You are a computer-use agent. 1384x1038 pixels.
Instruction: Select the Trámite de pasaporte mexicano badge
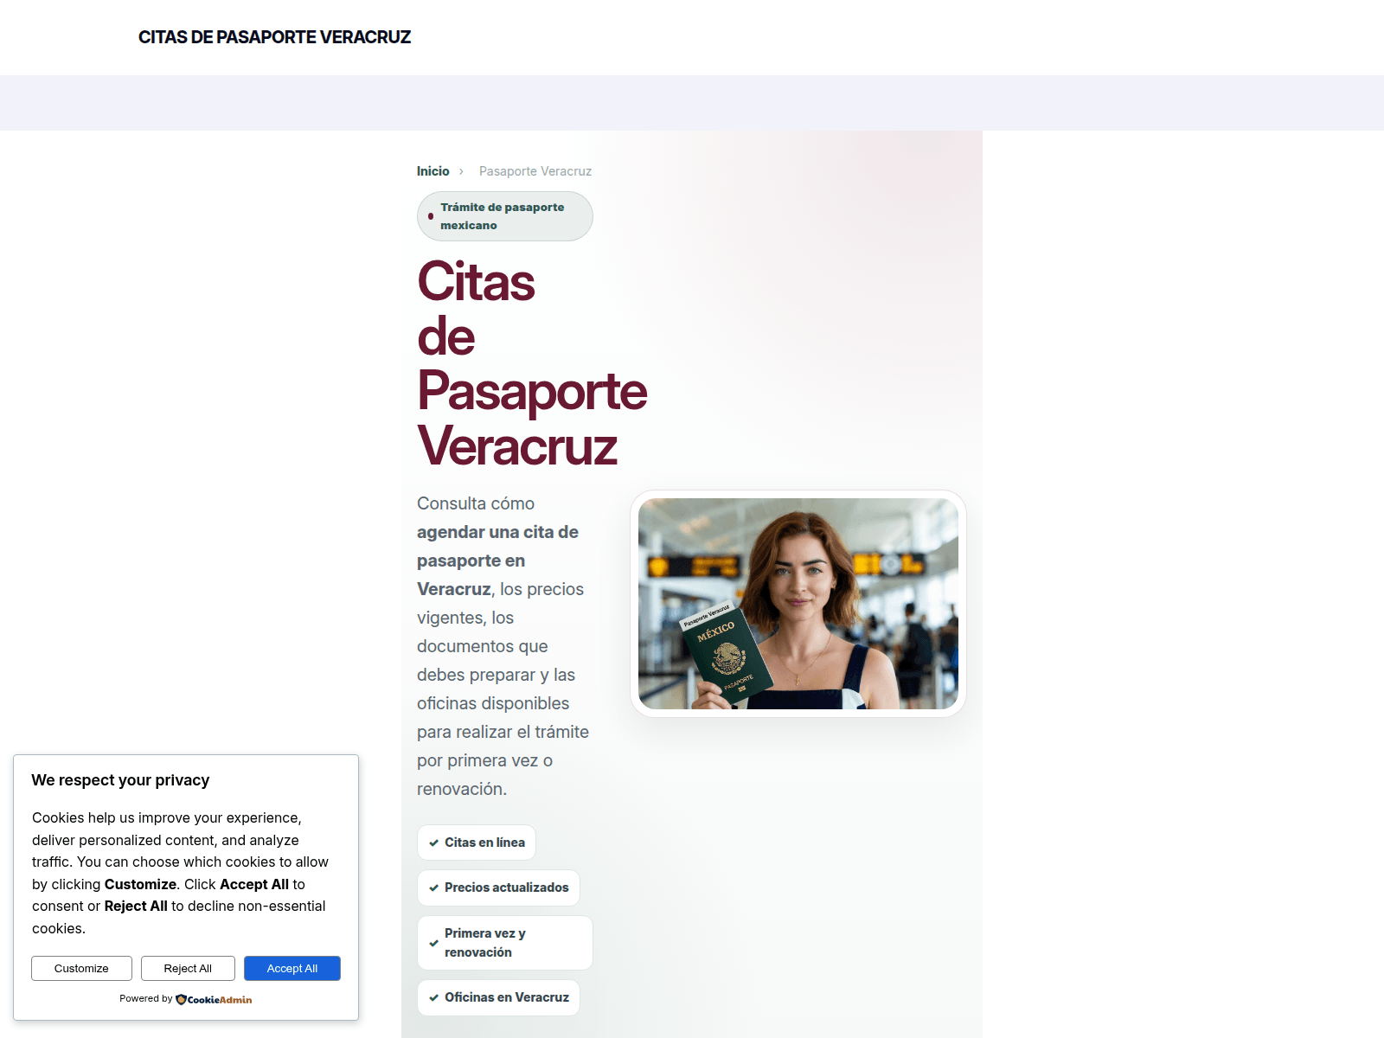505,216
